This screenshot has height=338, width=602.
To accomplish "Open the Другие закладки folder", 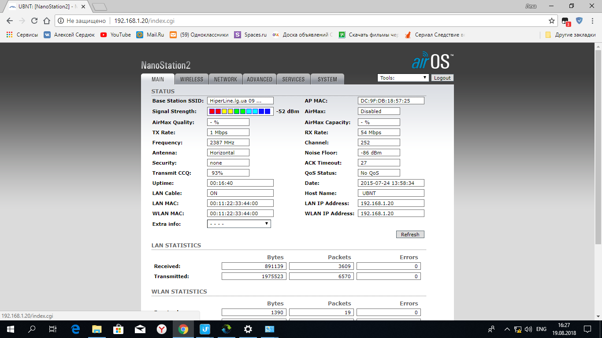I will click(570, 35).
